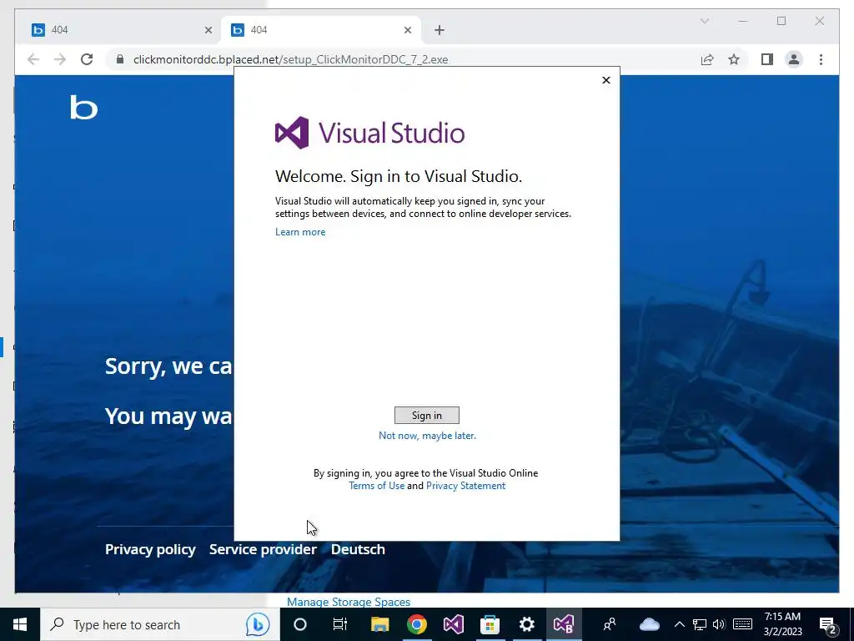The image size is (854, 641).
Task: Open File Explorer from taskbar
Action: [379, 624]
